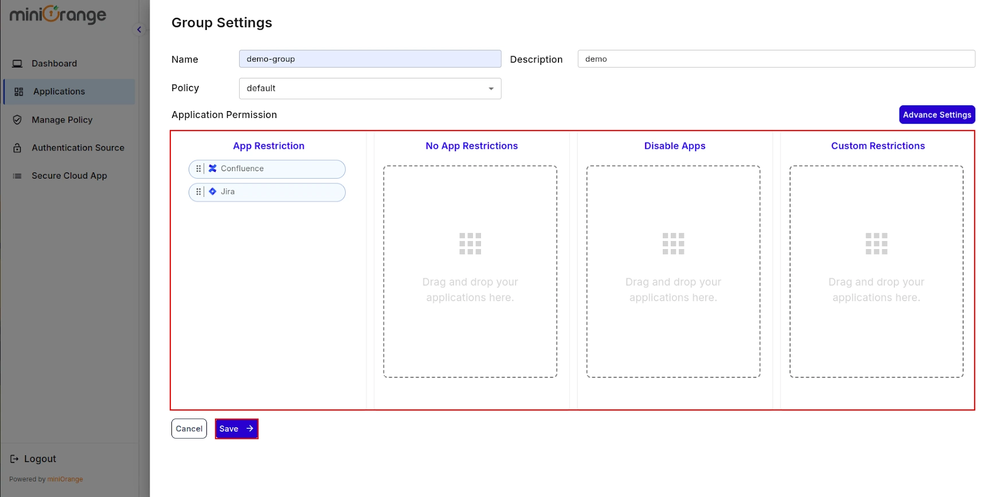Click the miniOrange logo
997x497 pixels.
58,14
